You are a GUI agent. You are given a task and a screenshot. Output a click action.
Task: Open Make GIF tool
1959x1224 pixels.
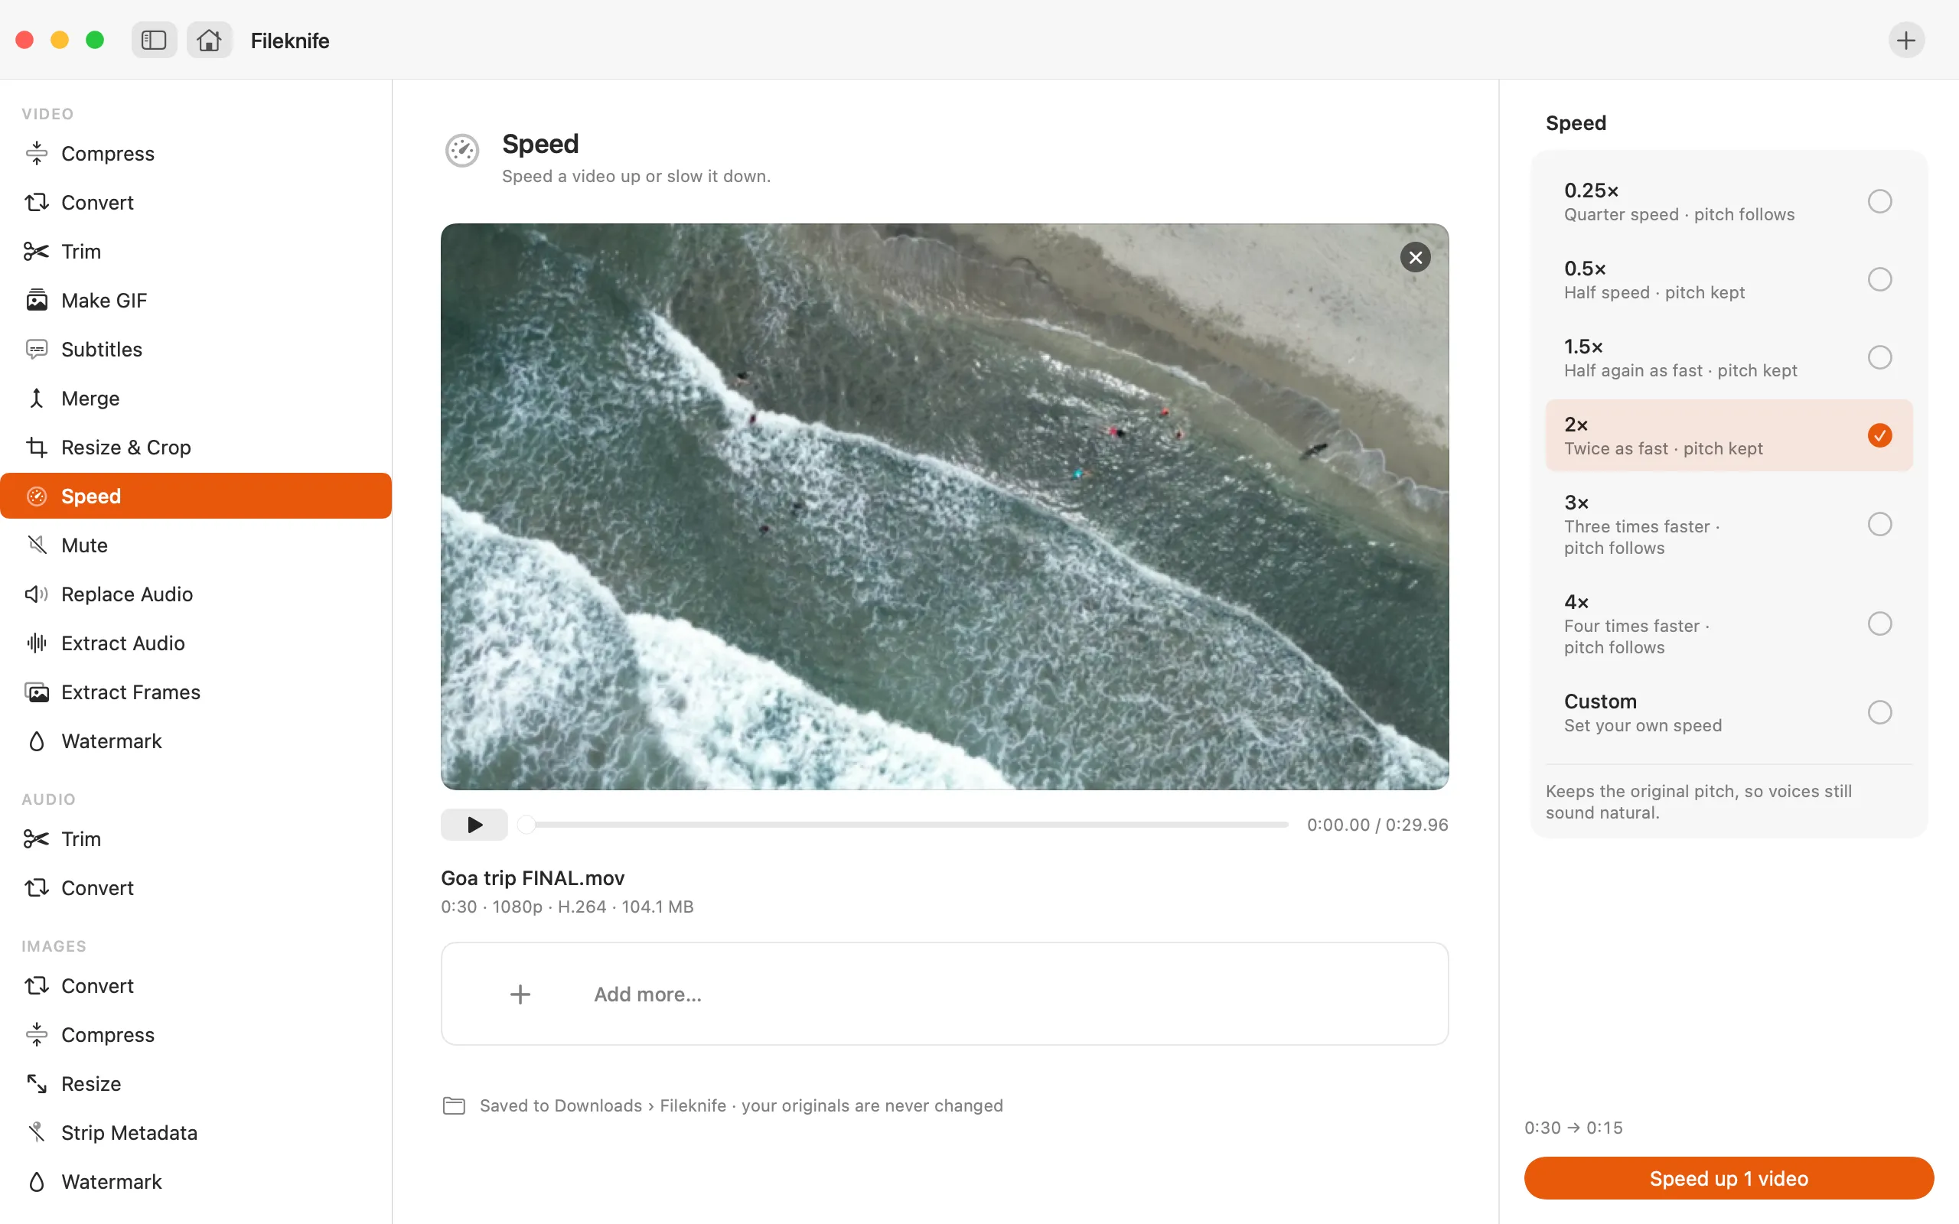tap(196, 301)
